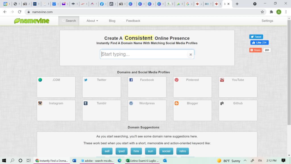This screenshot has width=291, height=164.
Task: Show hidden system tray icons
Action: point(245,161)
